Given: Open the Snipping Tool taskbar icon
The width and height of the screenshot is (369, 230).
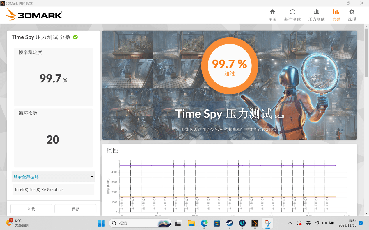Looking at the screenshot, I should coord(268,223).
